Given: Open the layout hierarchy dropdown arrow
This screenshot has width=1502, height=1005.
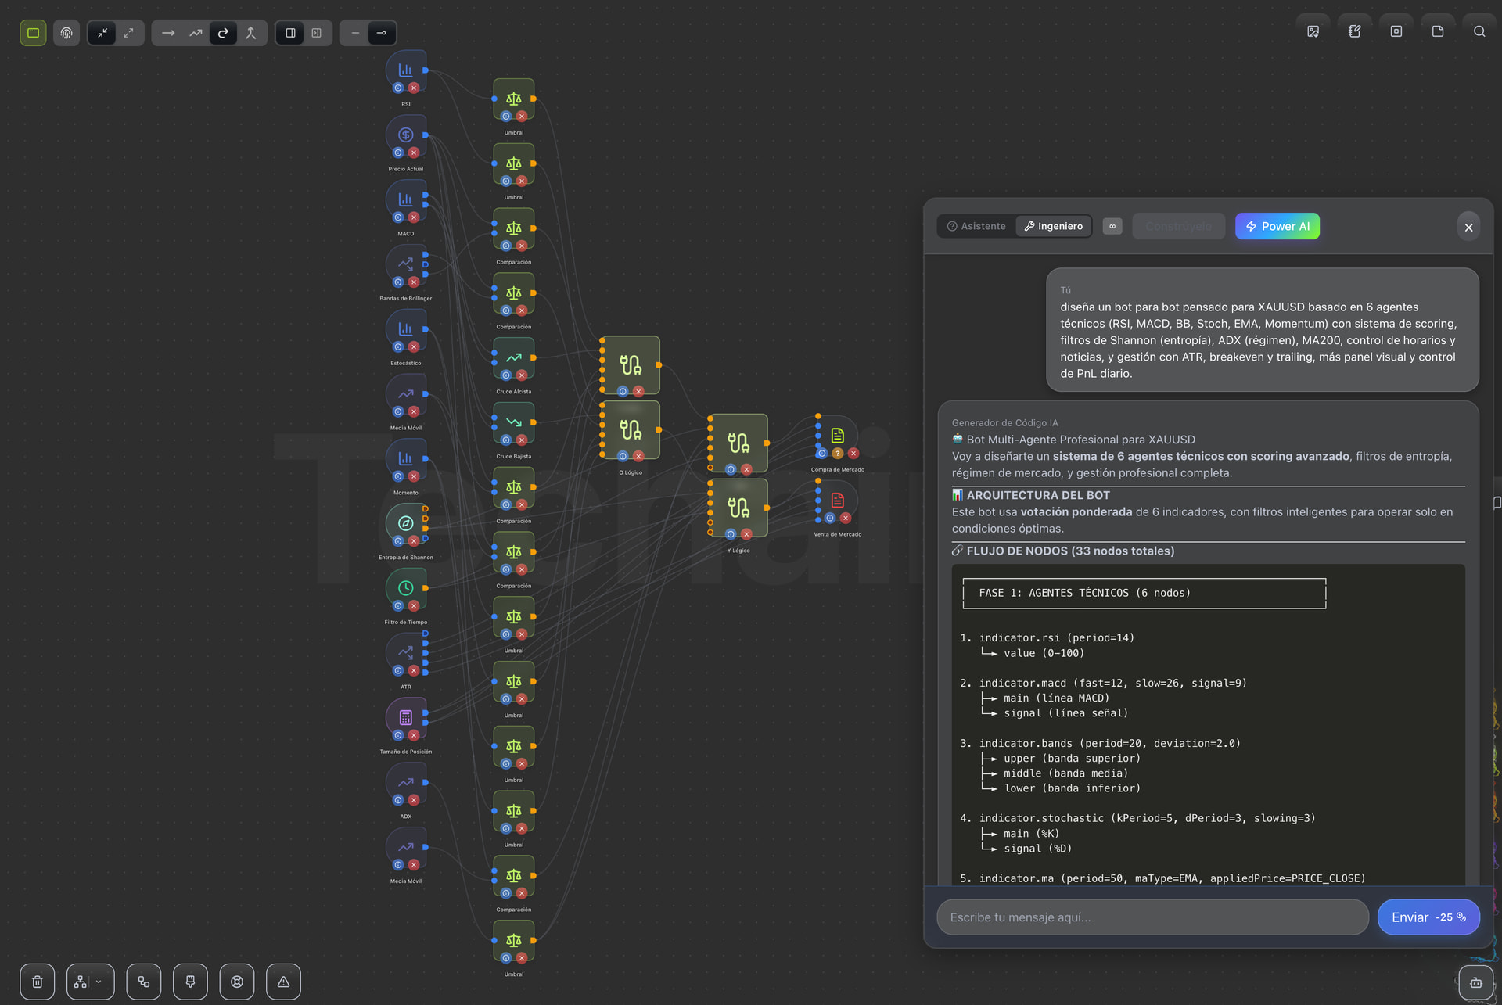Looking at the screenshot, I should tap(99, 982).
